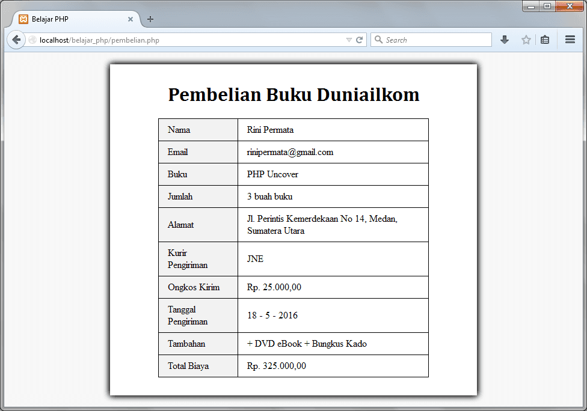
Task: Click the email rinipermata@gmail.com
Action: coord(290,152)
